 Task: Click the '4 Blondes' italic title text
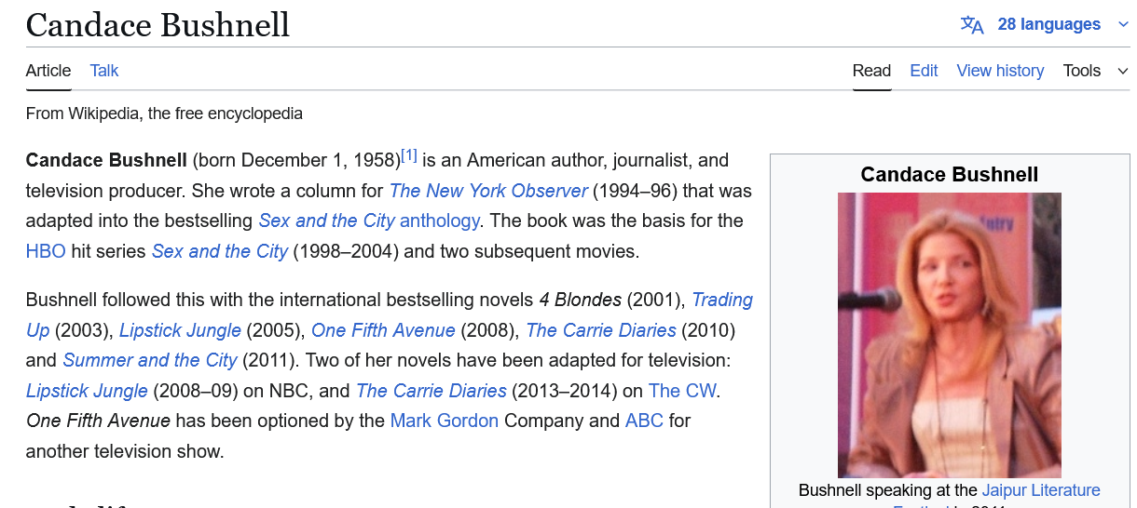pyautogui.click(x=580, y=300)
